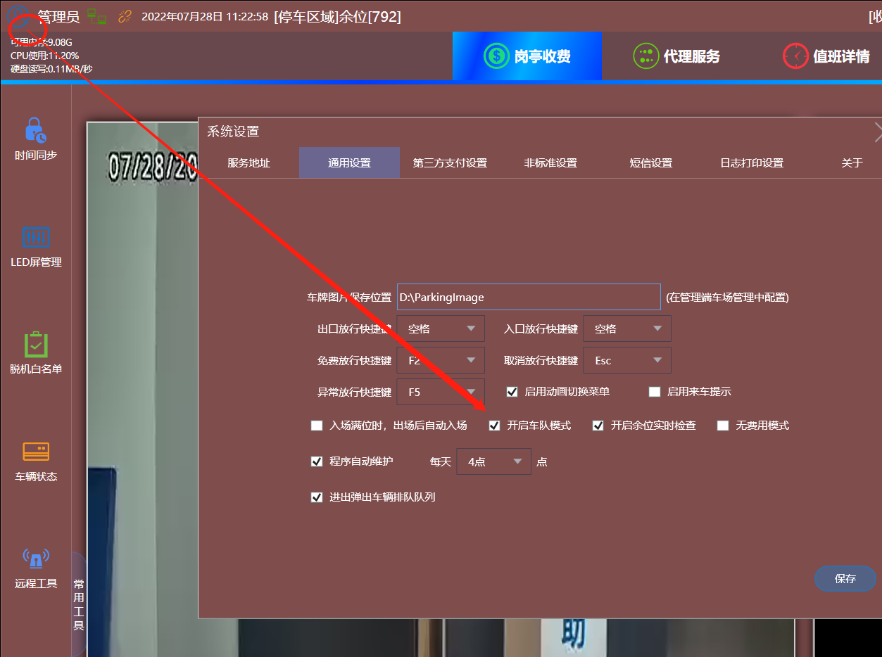The height and width of the screenshot is (657, 882).
Task: Click the red clock 值班详情 icon
Action: [x=795, y=56]
